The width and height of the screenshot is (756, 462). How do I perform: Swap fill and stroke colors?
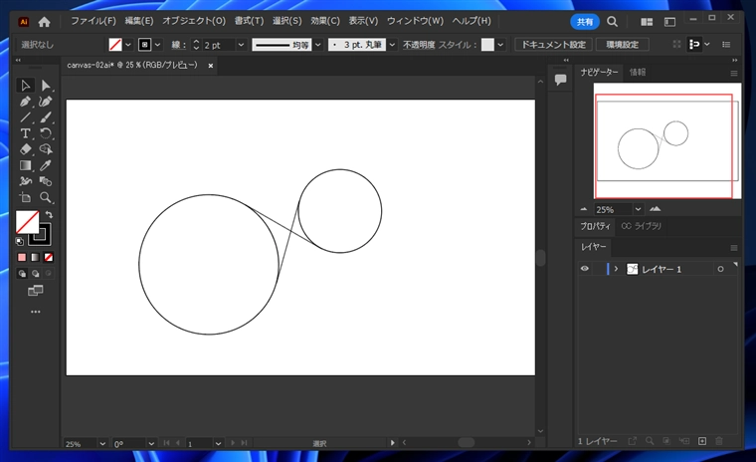pos(49,214)
